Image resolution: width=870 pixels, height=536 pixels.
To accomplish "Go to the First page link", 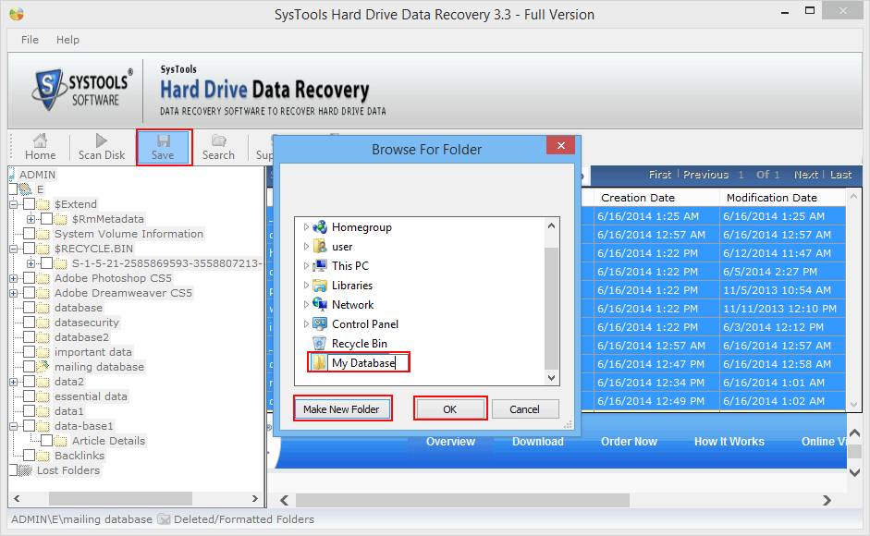I will coord(660,175).
